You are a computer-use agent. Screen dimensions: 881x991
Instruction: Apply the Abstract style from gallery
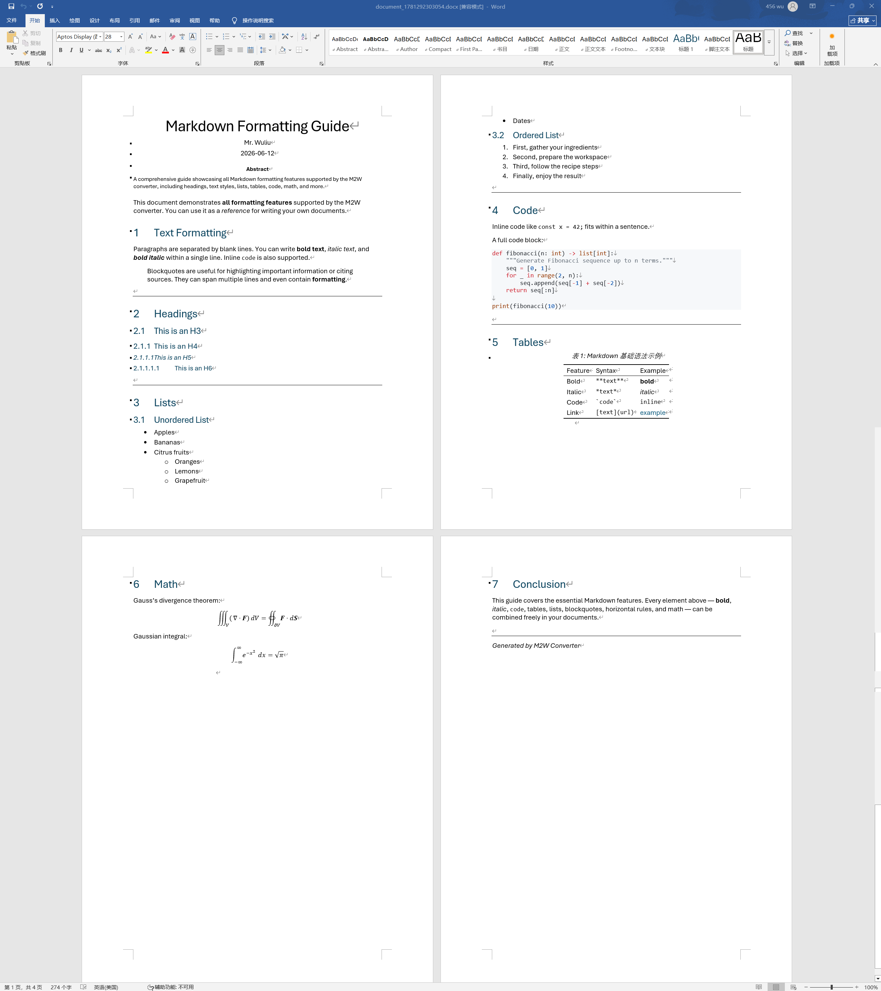[345, 43]
